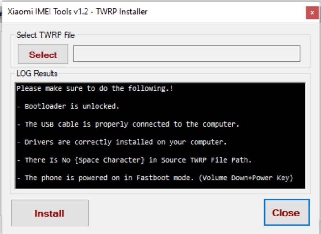Viewport: 321px width, 234px height.
Task: Click the highlighted Close button border
Action: pos(286,212)
